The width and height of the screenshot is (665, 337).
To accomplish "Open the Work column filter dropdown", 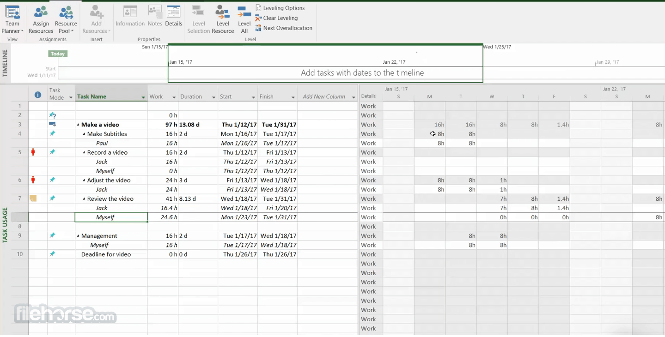I will pyautogui.click(x=174, y=97).
